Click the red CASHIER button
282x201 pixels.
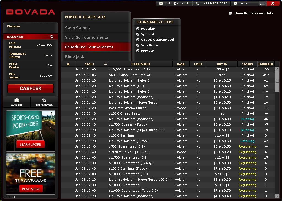click(x=31, y=88)
